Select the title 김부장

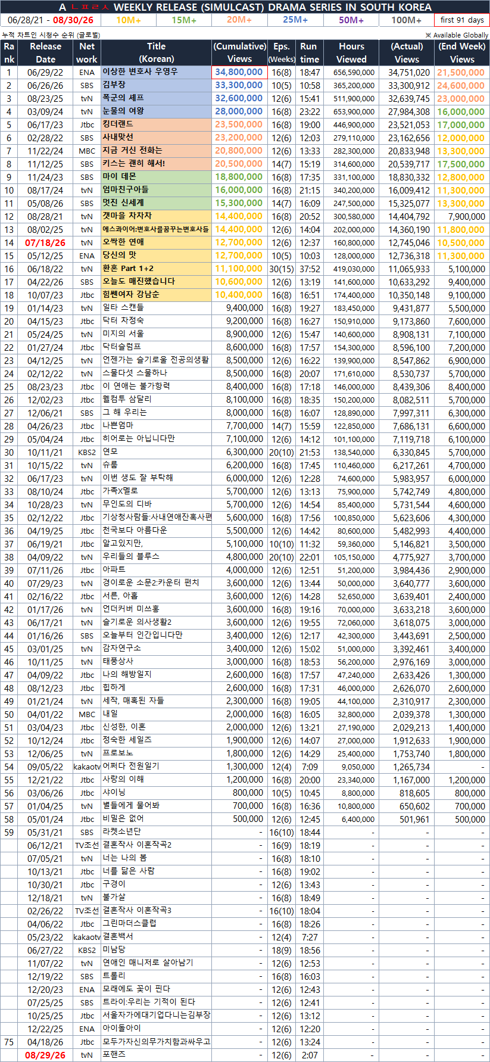pos(114,85)
